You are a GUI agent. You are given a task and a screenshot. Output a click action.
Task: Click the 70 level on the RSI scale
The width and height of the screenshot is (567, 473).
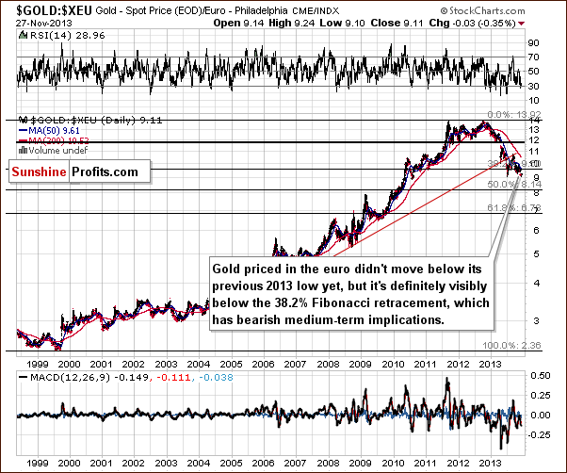point(534,57)
